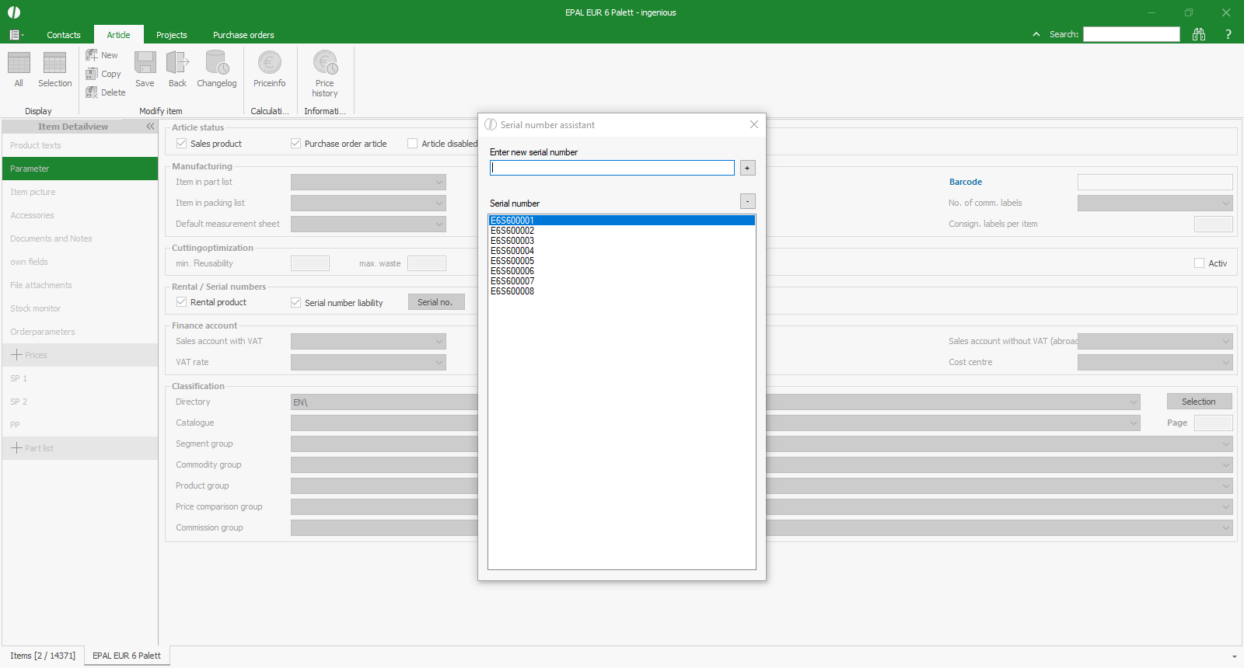Click the minus button to remove serial number
Image resolution: width=1244 pixels, height=668 pixels.
[747, 201]
